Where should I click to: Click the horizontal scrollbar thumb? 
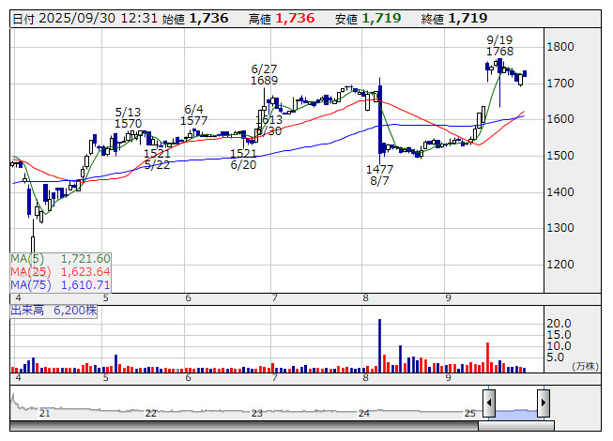coord(516,426)
